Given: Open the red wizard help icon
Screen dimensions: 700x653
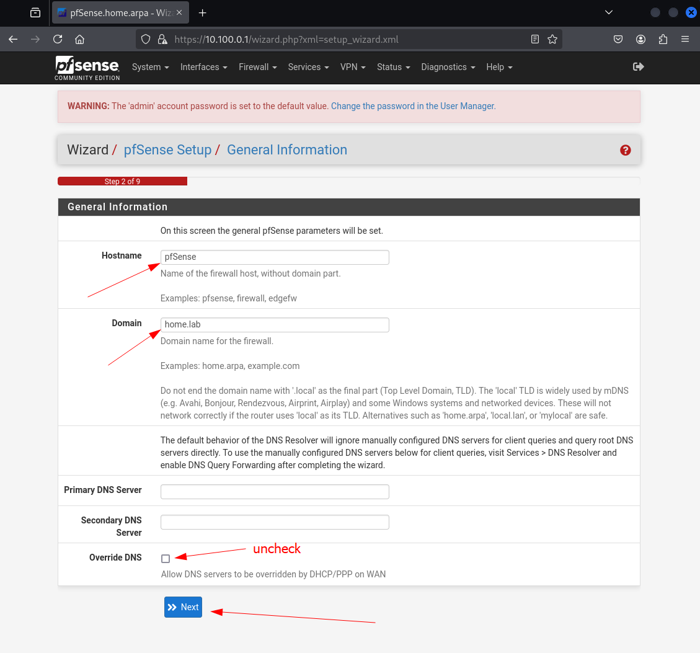Looking at the screenshot, I should pos(625,150).
